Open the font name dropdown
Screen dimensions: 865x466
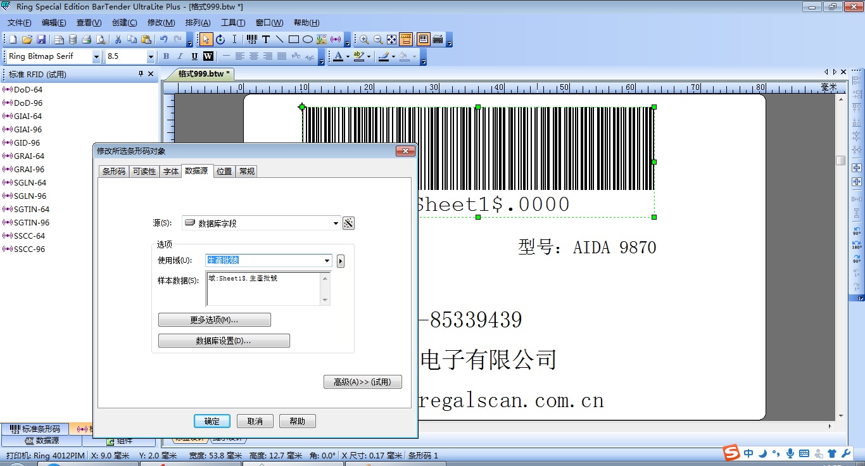pos(96,56)
